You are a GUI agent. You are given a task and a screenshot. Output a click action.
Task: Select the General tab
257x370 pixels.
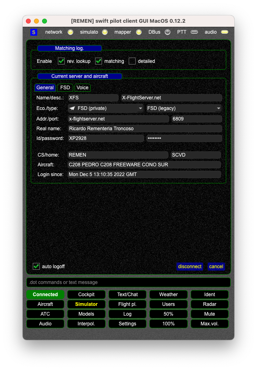coord(45,88)
